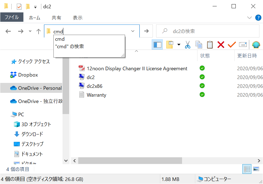Open recent locations dropdown arrow
The width and height of the screenshot is (263, 184).
[x=30, y=31]
